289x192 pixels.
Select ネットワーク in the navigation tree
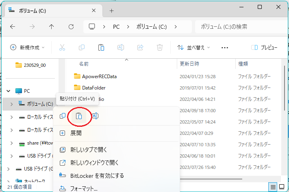(x=30, y=181)
